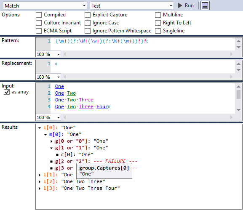The width and height of the screenshot is (243, 210).
Task: Click the group.Captures[0] tooltip
Action: point(104,171)
